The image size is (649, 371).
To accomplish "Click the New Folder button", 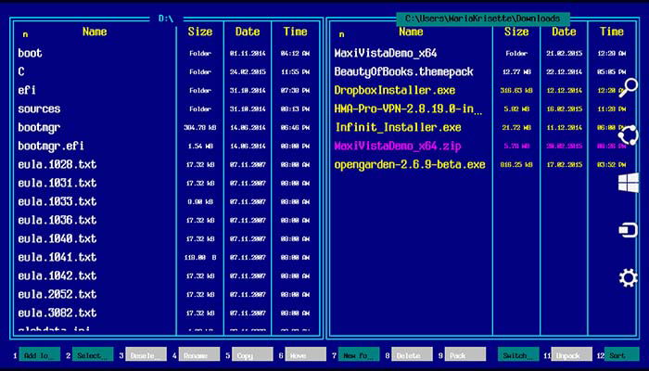I will 359,354.
